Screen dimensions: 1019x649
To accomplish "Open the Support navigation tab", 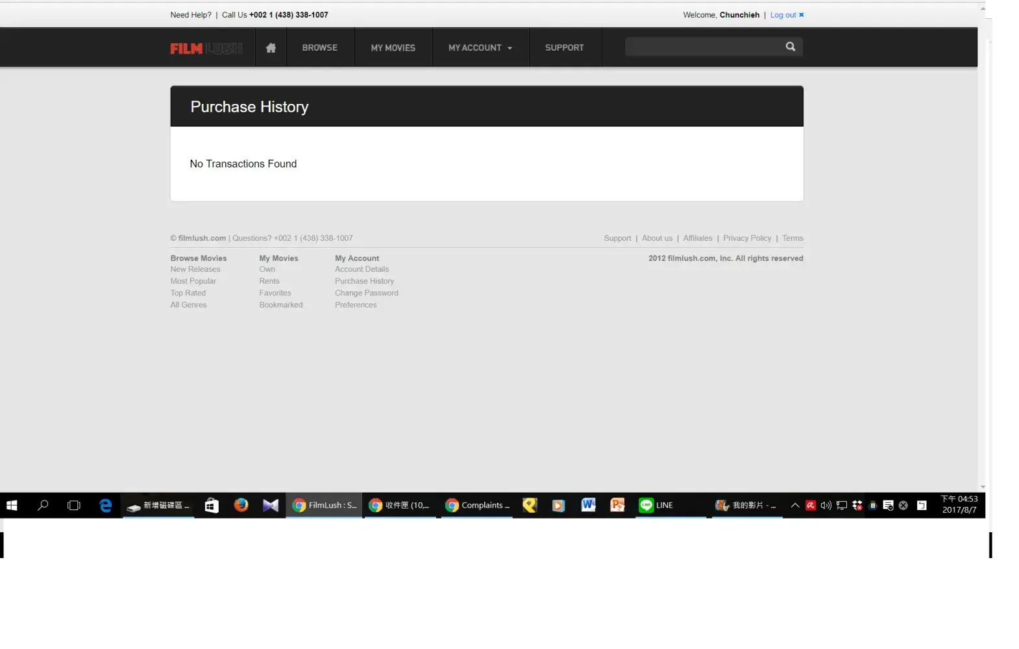I will (x=564, y=47).
